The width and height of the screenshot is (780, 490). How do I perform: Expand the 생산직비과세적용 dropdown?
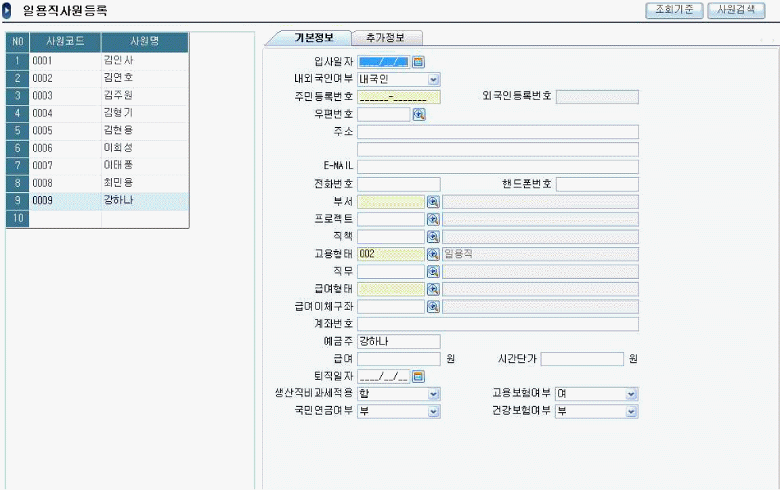(433, 394)
